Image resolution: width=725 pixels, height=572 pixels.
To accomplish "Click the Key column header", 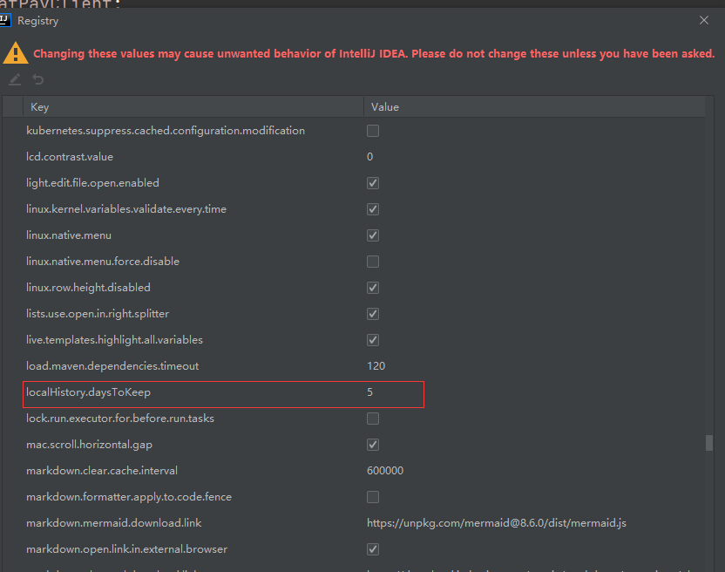I will [193, 107].
